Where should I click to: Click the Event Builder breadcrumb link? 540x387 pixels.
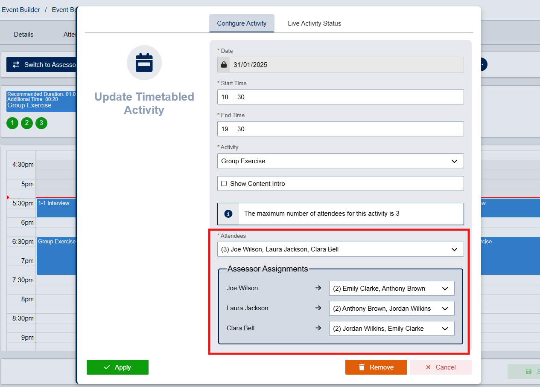[x=21, y=9]
